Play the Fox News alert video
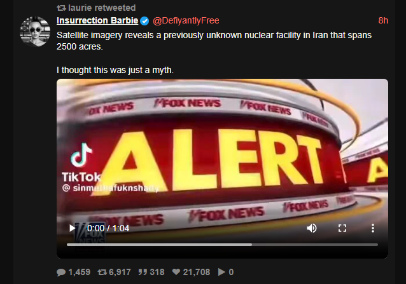406x284 pixels. 73,228
